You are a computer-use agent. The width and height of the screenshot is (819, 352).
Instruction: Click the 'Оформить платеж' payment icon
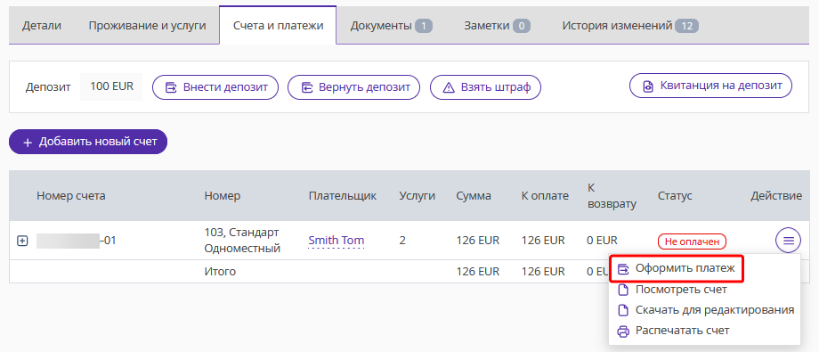pyautogui.click(x=623, y=269)
